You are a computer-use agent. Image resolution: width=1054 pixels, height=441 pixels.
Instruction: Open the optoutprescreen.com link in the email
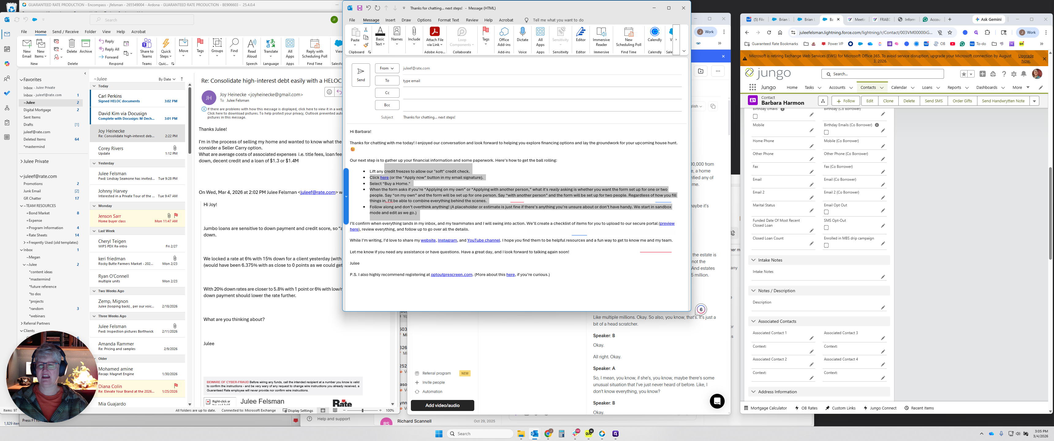pyautogui.click(x=451, y=275)
